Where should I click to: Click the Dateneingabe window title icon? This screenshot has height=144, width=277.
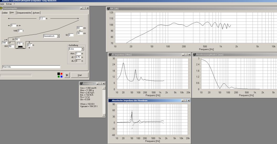(x=2, y=8)
